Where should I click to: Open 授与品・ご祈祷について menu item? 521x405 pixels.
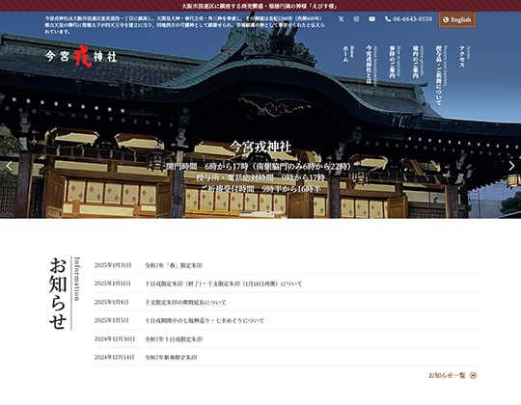pyautogui.click(x=441, y=75)
